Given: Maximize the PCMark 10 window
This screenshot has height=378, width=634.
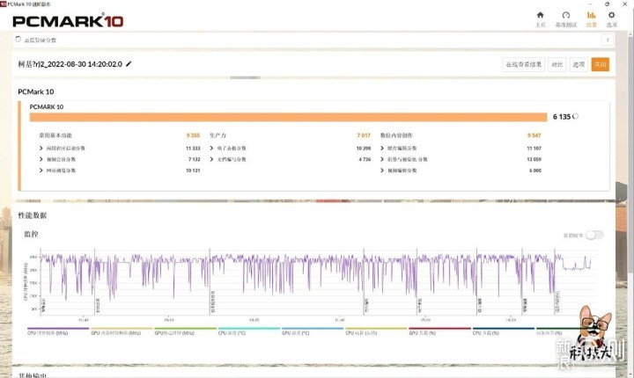Looking at the screenshot, I should coord(607,4).
